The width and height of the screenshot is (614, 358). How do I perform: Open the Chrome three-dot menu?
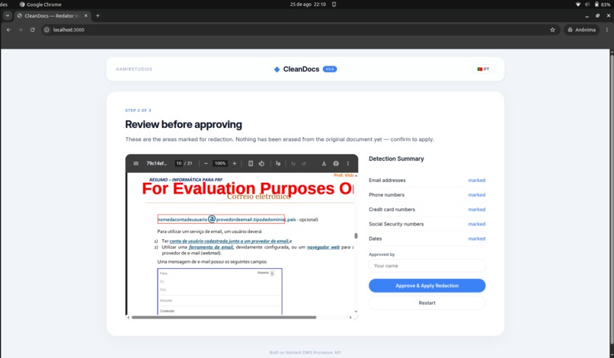607,30
